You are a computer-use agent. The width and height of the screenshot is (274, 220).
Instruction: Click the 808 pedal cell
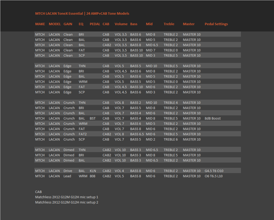point(92,176)
